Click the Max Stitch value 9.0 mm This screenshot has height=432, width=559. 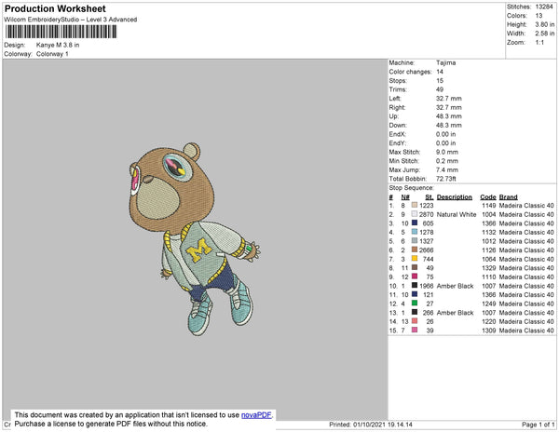click(x=446, y=152)
